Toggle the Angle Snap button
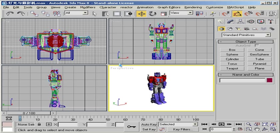 237,14
